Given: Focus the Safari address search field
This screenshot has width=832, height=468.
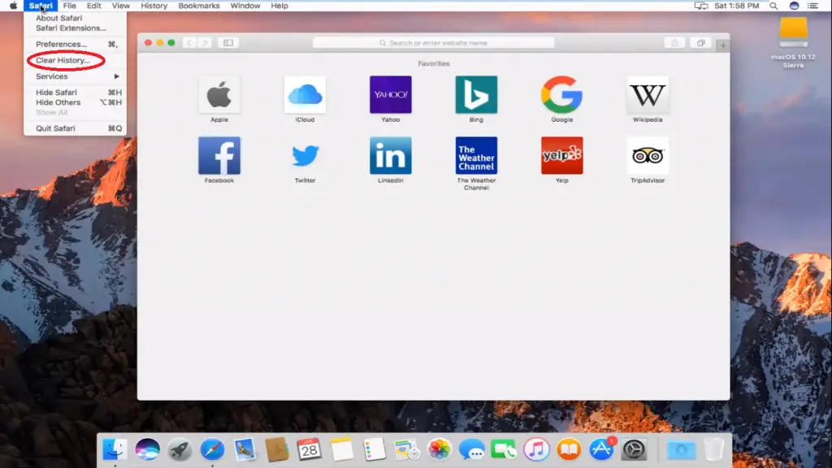Looking at the screenshot, I should click(434, 43).
